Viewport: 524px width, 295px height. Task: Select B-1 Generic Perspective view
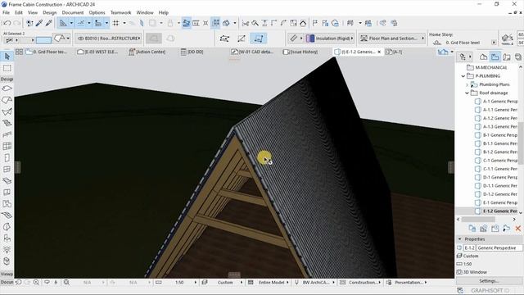click(496, 135)
